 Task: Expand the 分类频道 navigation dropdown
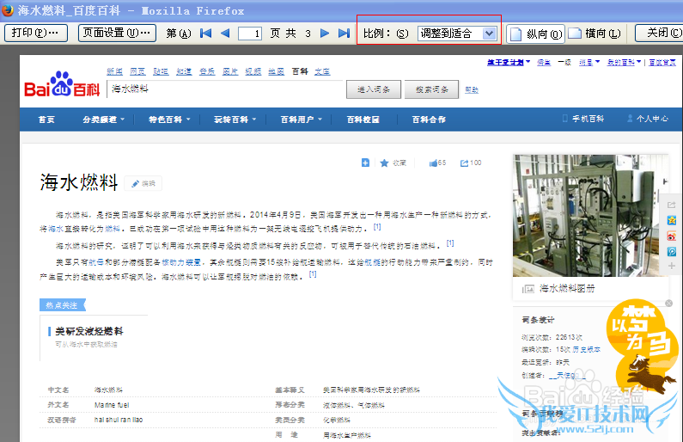103,120
